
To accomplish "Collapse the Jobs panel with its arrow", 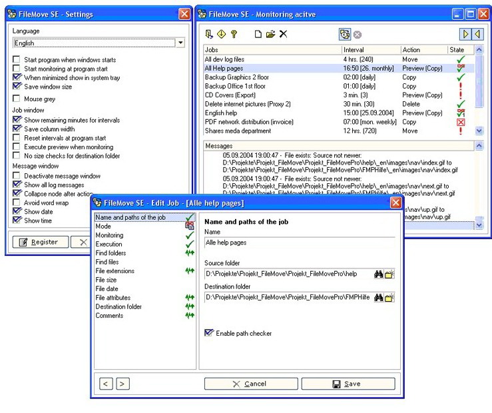I will [x=479, y=49].
